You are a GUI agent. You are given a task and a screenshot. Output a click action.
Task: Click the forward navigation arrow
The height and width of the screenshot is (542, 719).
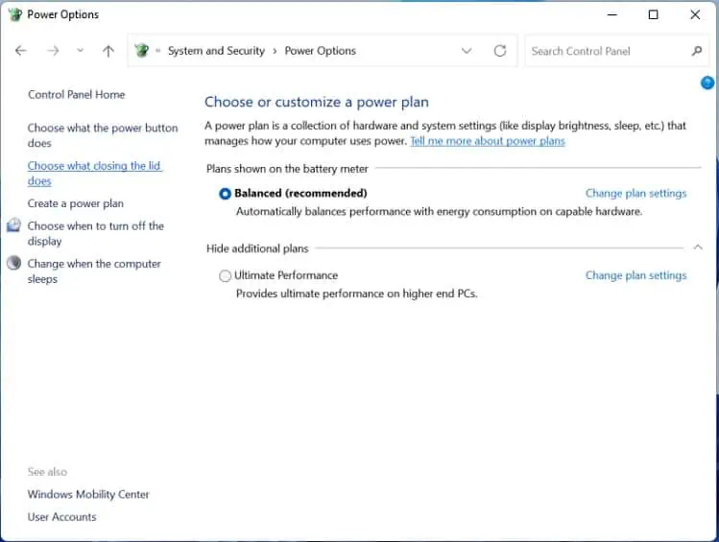point(53,51)
